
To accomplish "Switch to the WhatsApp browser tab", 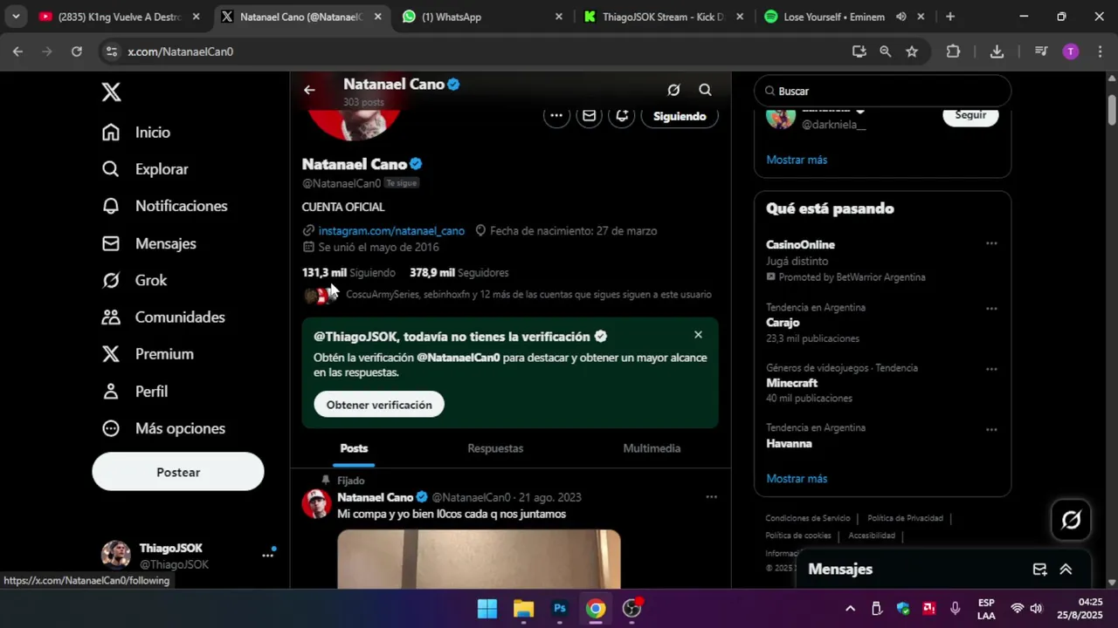I will pos(483,17).
